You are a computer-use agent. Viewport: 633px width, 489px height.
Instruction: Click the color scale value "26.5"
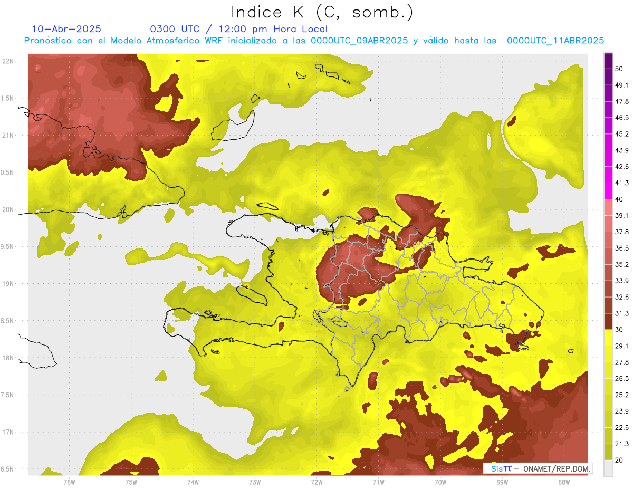click(x=622, y=379)
